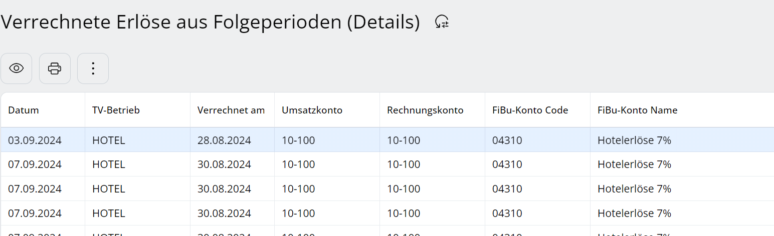The height and width of the screenshot is (236, 774).
Task: Click the printer icon button
Action: tap(55, 68)
